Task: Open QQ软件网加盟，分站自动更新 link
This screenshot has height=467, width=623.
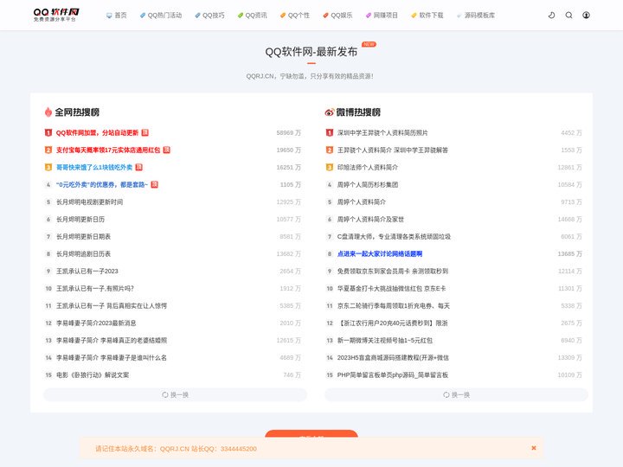Action: pos(97,132)
